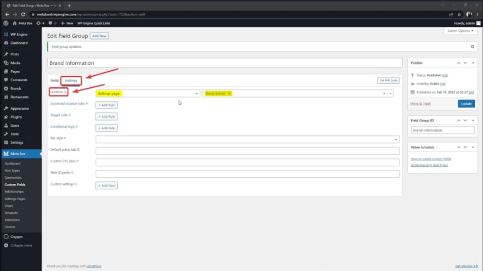Switch to the Settings tab
The image size is (483, 271).
(x=71, y=81)
